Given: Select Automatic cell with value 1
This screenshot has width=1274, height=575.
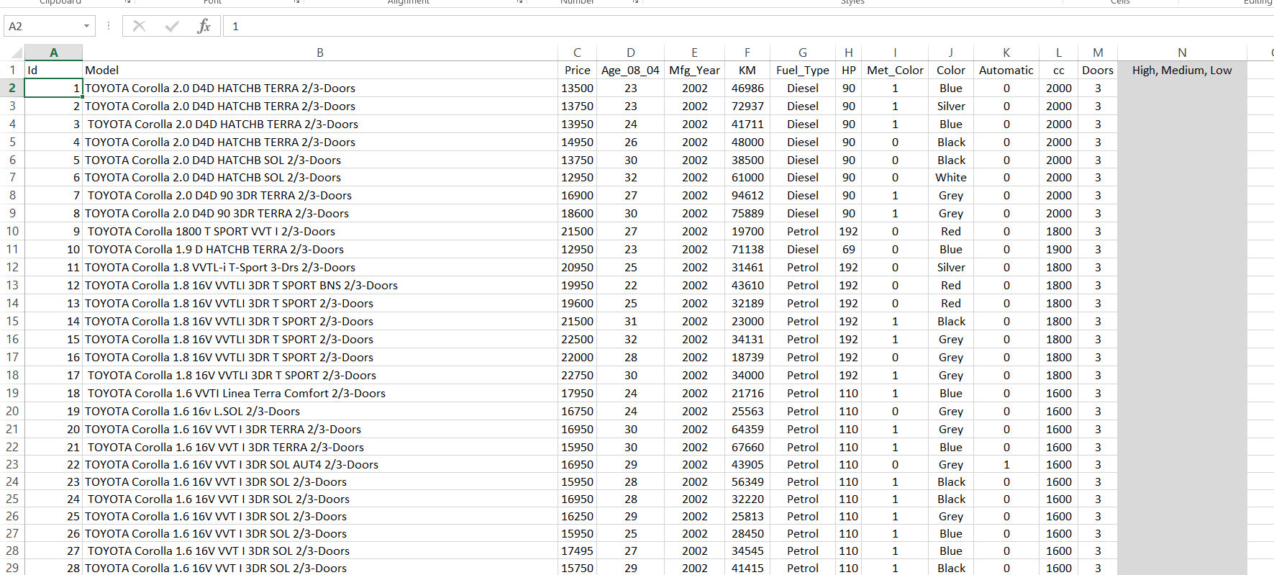Looking at the screenshot, I should (x=1006, y=464).
